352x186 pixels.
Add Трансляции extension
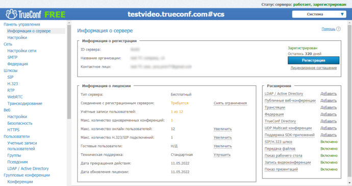pyautogui.click(x=329, y=107)
